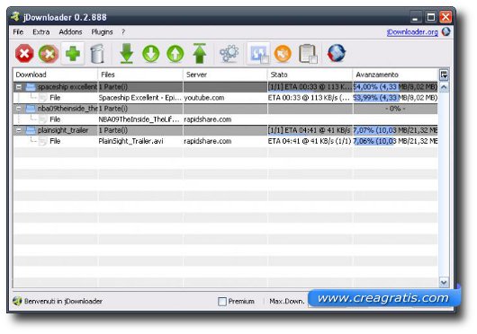Click 1 Parte(i) cell of nba09theinside package
The image size is (477, 334).
(x=139, y=109)
